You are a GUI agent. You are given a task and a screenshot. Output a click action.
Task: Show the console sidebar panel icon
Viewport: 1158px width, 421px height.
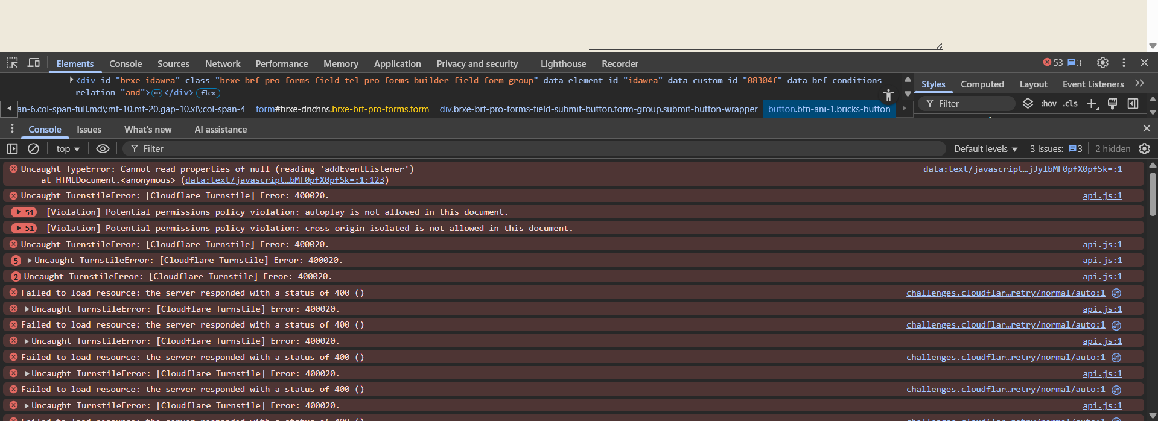(x=12, y=149)
